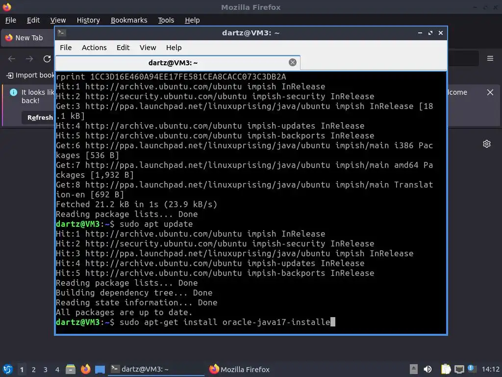Viewport: 502px width, 377px height.
Task: Click 'Reading state information... Done' line
Action: click(136, 302)
